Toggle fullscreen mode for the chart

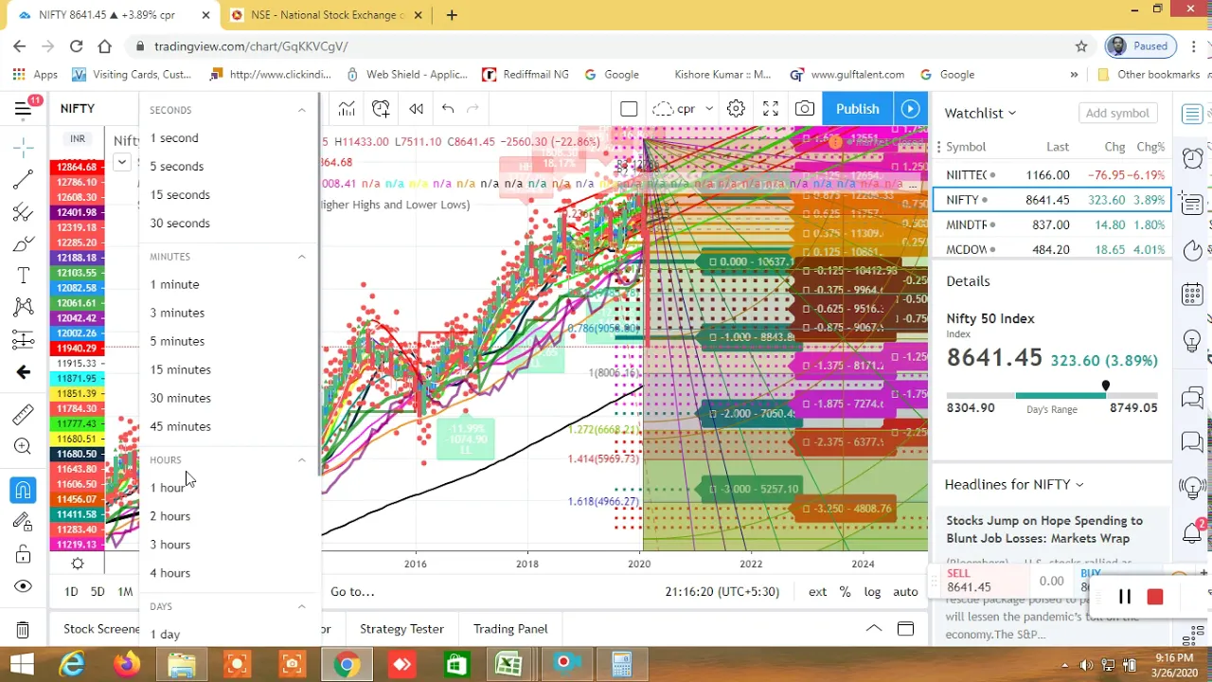pyautogui.click(x=771, y=109)
